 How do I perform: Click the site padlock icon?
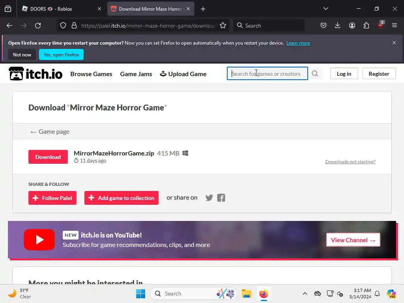pyautogui.click(x=74, y=26)
